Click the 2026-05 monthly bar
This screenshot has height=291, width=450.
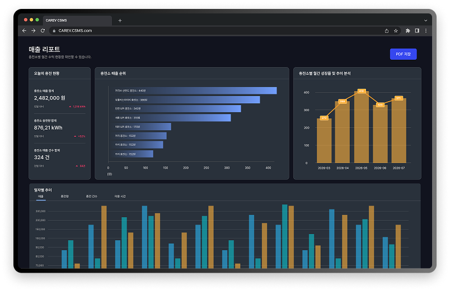coord(362,127)
